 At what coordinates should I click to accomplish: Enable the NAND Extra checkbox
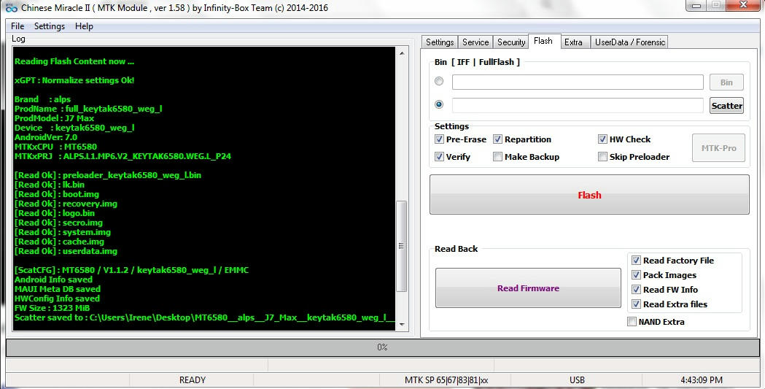pos(632,322)
